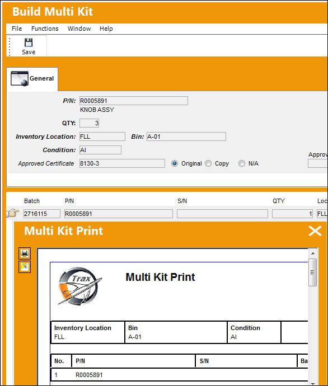Click the Bin field A-01
328x386 pixels.
186,136
